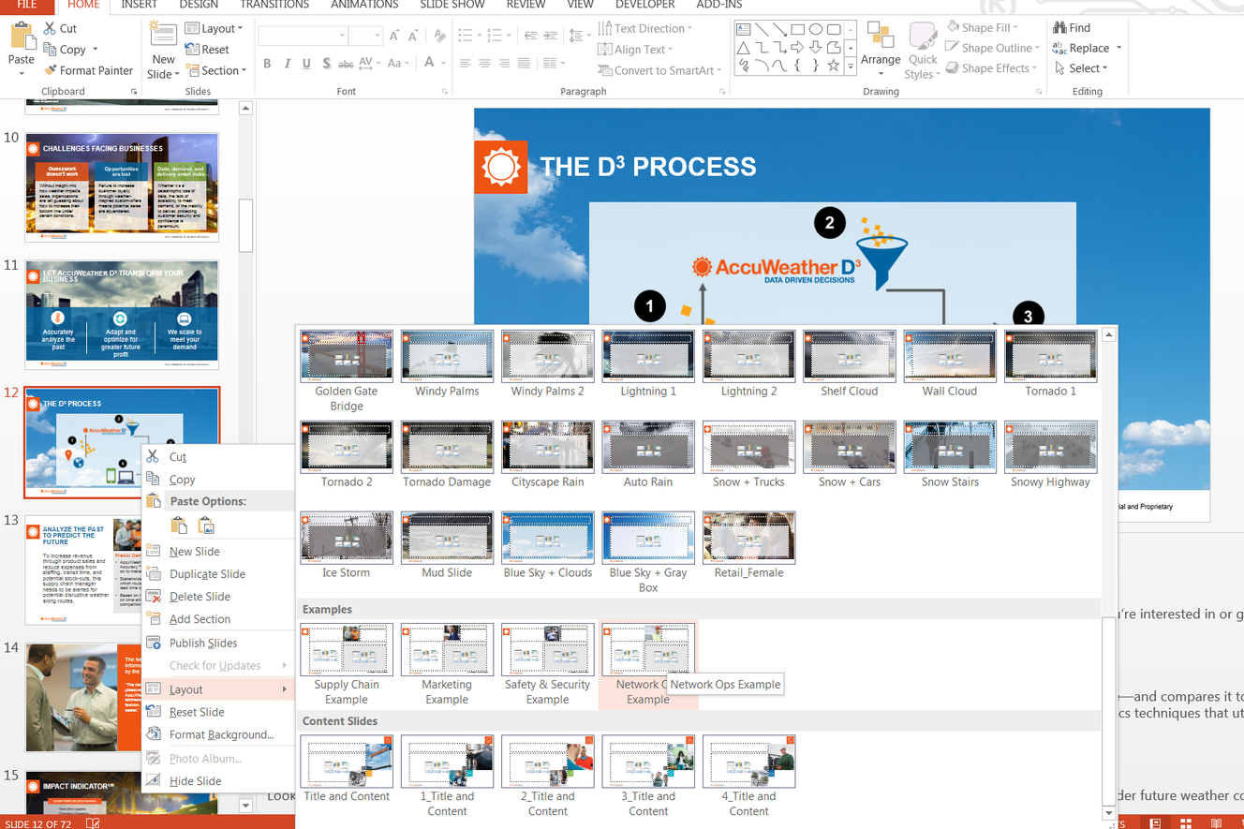Screen dimensions: 1244x829
Task: Click the Format Painter brush icon
Action: click(x=50, y=70)
